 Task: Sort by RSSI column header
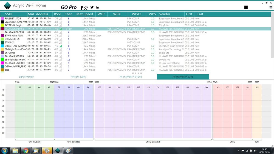(x=58, y=14)
